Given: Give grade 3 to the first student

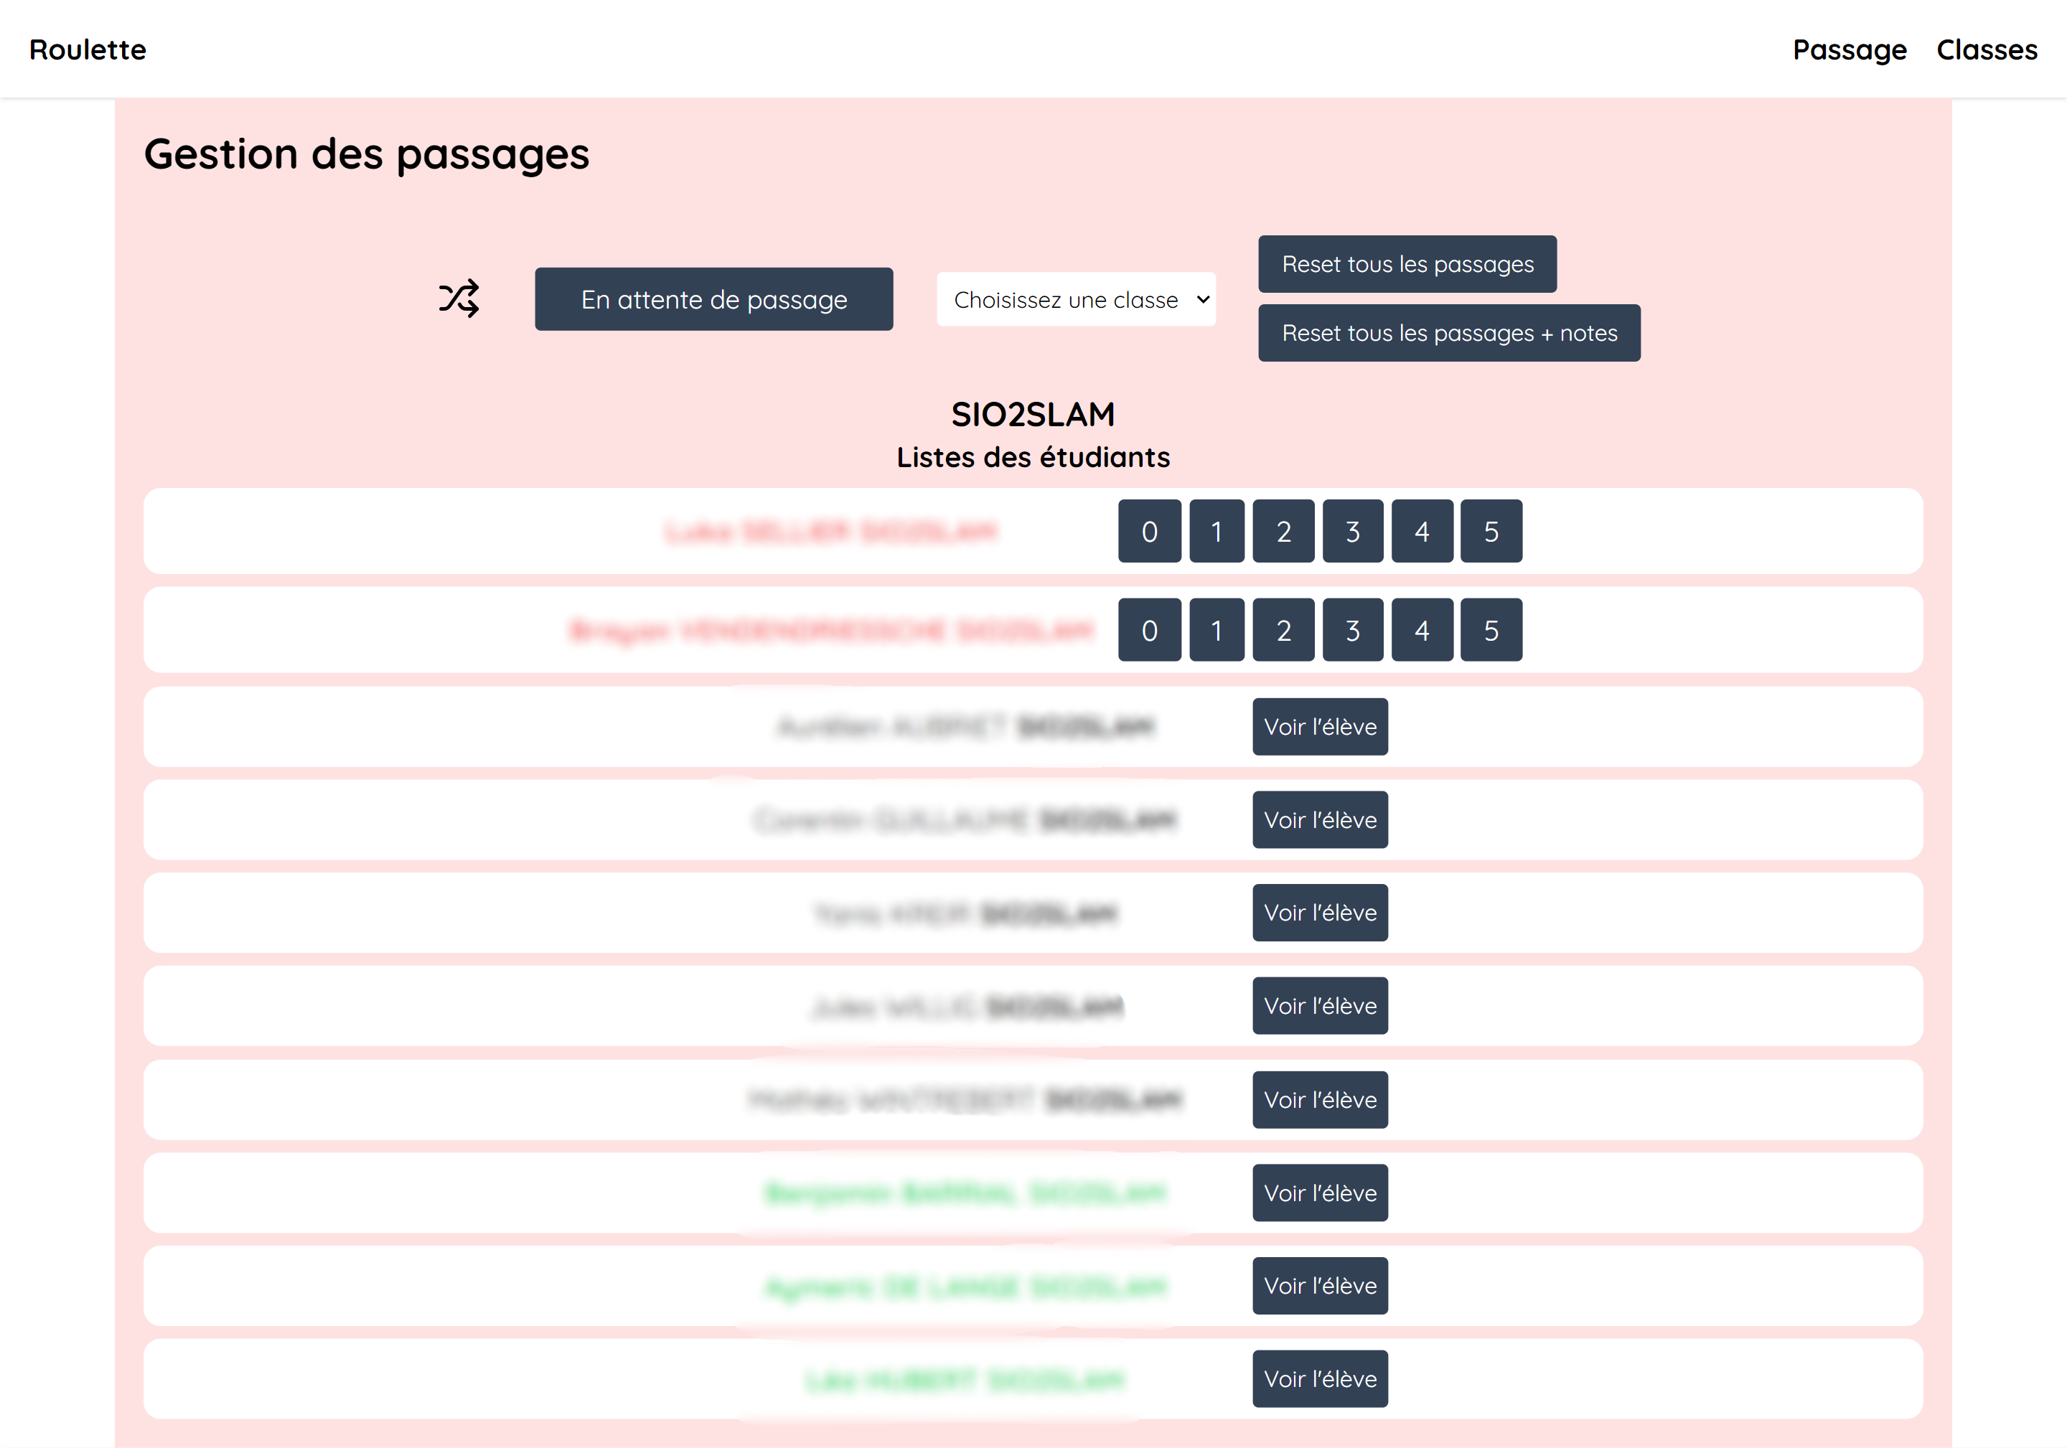Looking at the screenshot, I should point(1352,532).
